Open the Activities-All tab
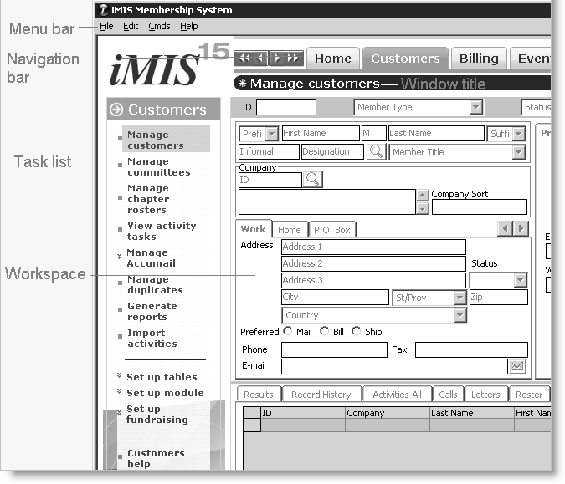Image resolution: width=565 pixels, height=484 pixels. click(x=397, y=395)
